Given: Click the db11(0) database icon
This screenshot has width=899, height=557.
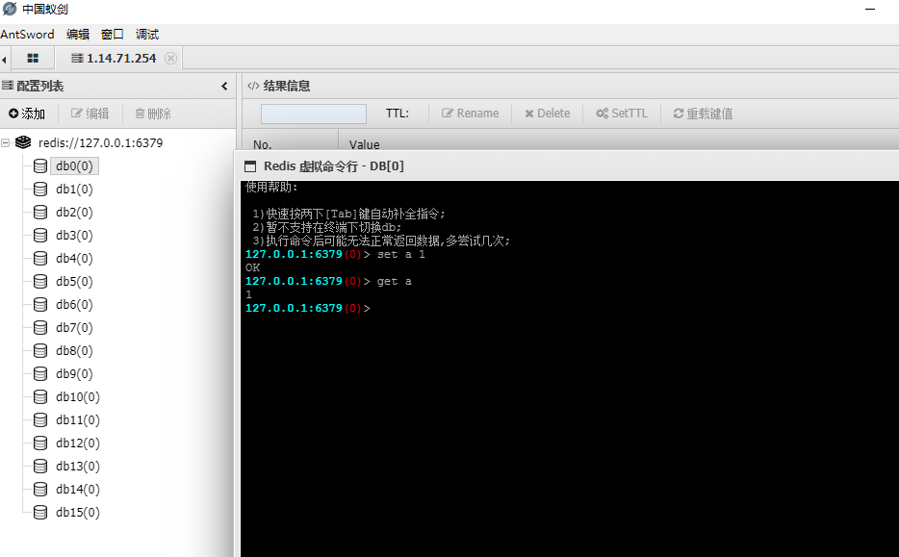Looking at the screenshot, I should click(40, 420).
